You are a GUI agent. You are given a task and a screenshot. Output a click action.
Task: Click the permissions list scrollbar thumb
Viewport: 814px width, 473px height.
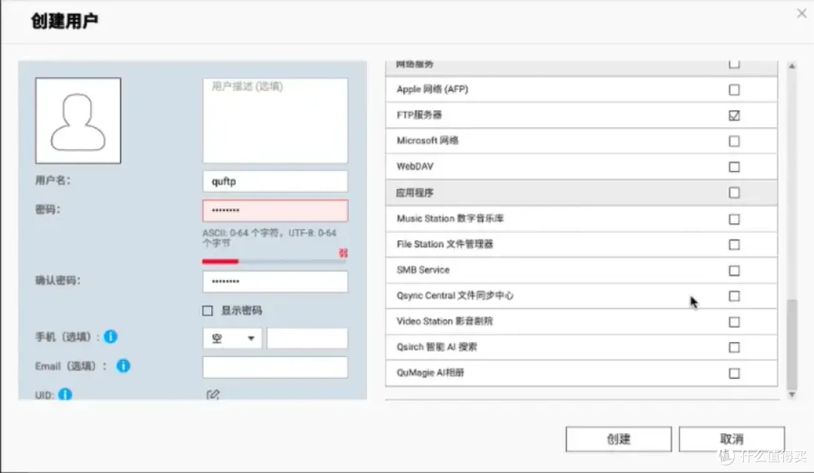pyautogui.click(x=791, y=344)
